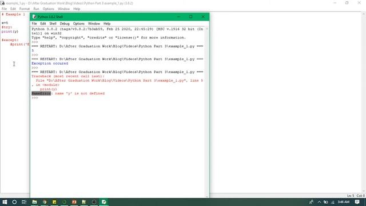366x206 pixels.
Task: Click the 'Traceback (most recent call last):' line
Action: pos(68,76)
